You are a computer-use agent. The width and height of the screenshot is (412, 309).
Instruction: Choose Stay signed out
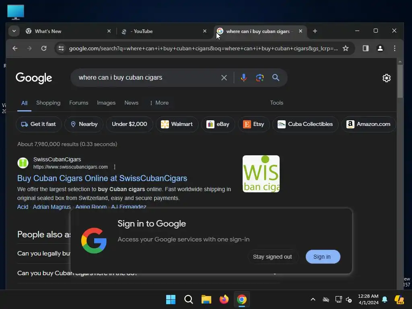(x=272, y=257)
